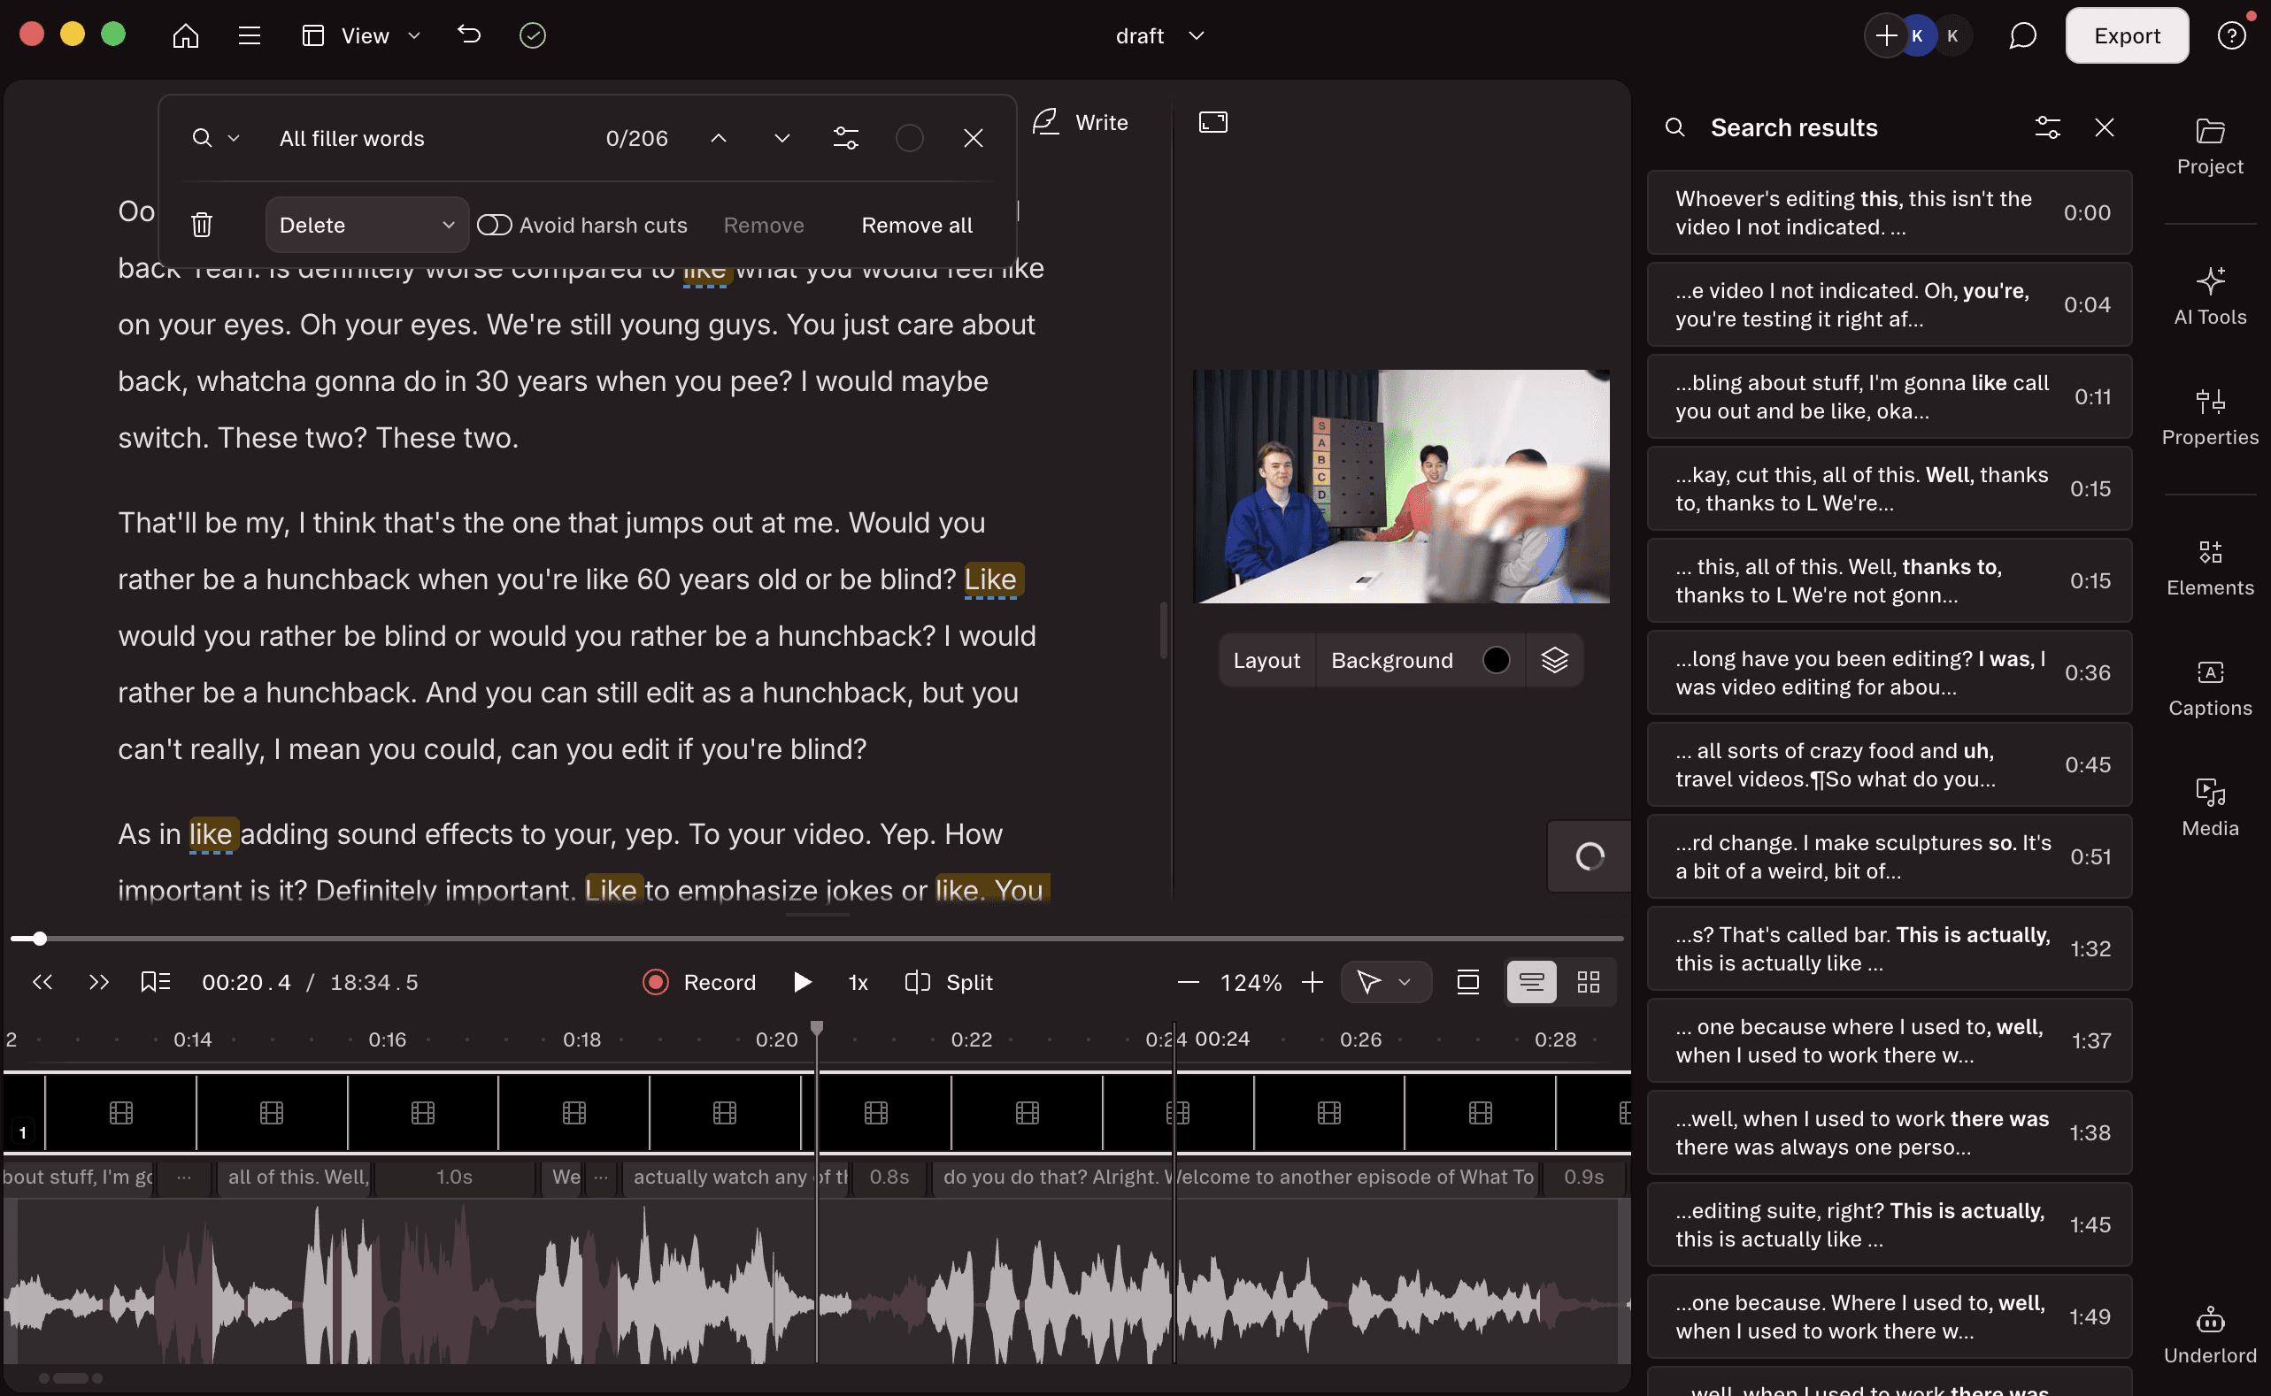Image resolution: width=2271 pixels, height=1396 pixels.
Task: Click the Export button
Action: (2126, 35)
